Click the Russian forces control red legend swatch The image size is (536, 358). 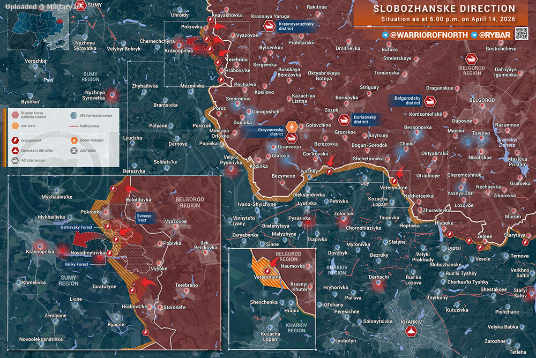click(x=16, y=115)
